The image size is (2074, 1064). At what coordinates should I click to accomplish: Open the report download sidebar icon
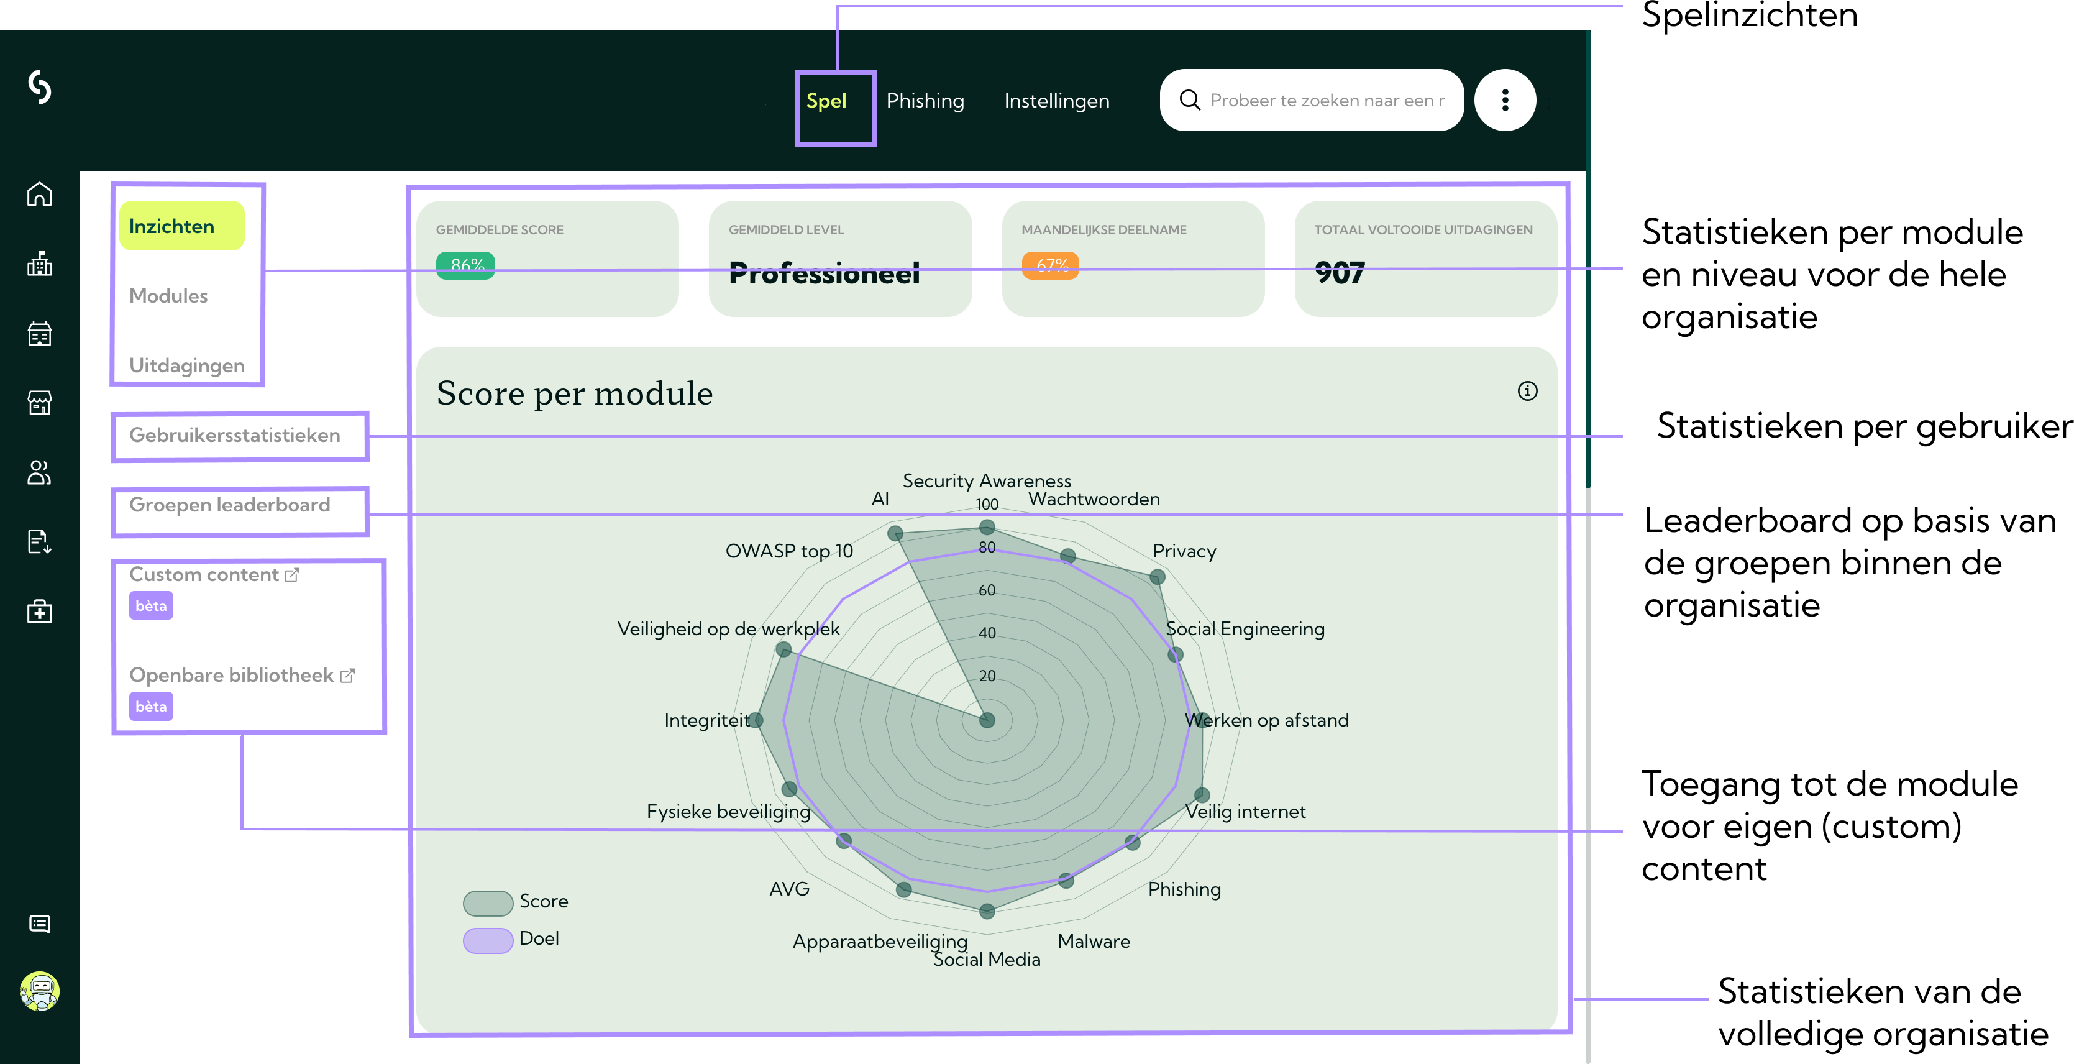click(x=39, y=541)
